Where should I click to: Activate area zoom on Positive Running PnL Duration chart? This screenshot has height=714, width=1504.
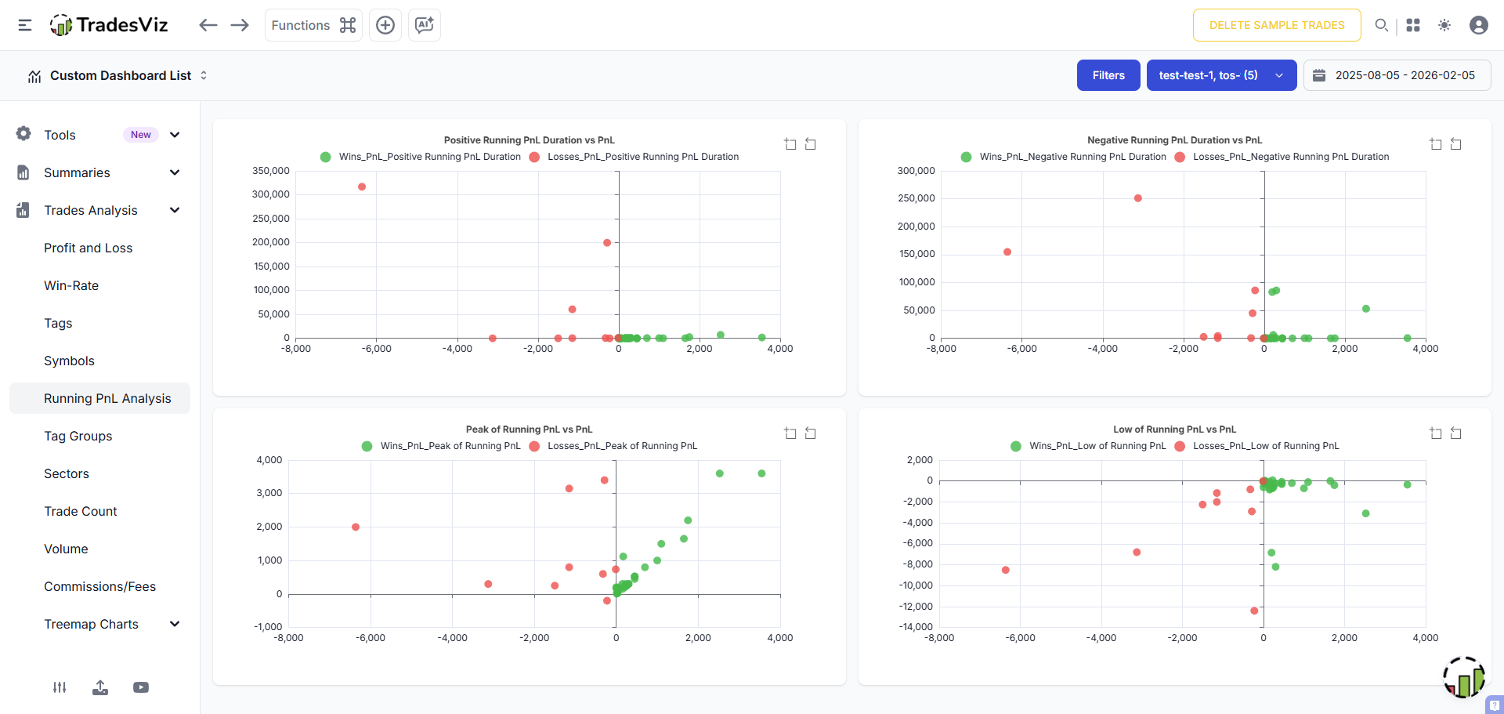(790, 144)
